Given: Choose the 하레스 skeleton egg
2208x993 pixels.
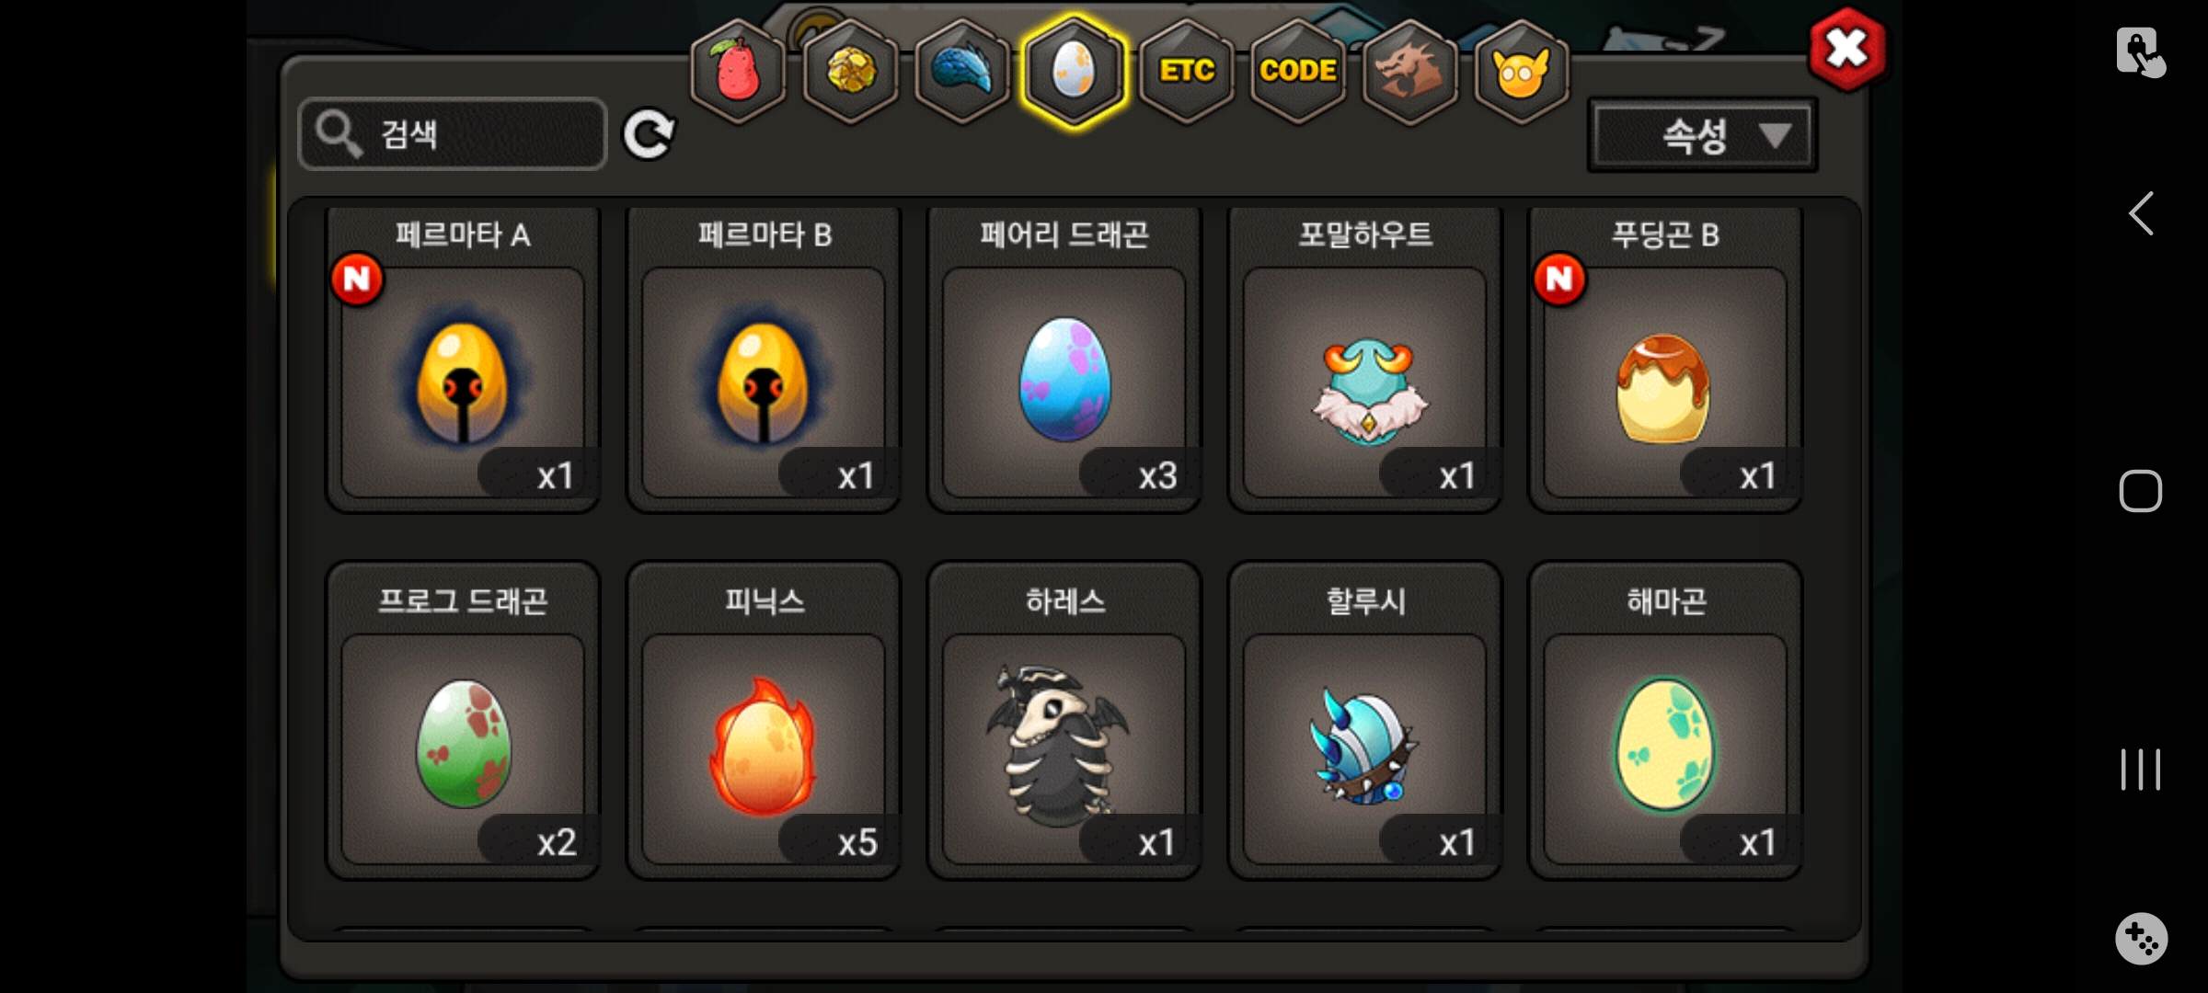Looking at the screenshot, I should pyautogui.click(x=1064, y=721).
